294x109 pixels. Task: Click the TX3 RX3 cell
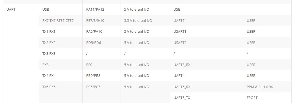(60, 53)
